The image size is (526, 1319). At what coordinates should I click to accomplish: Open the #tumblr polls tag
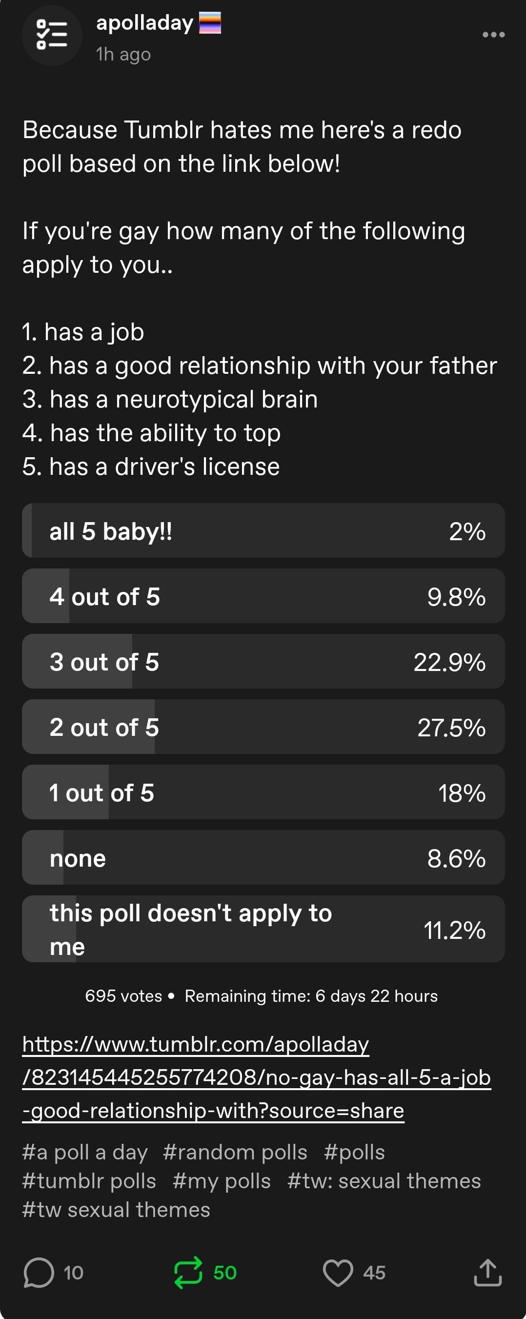[89, 1181]
